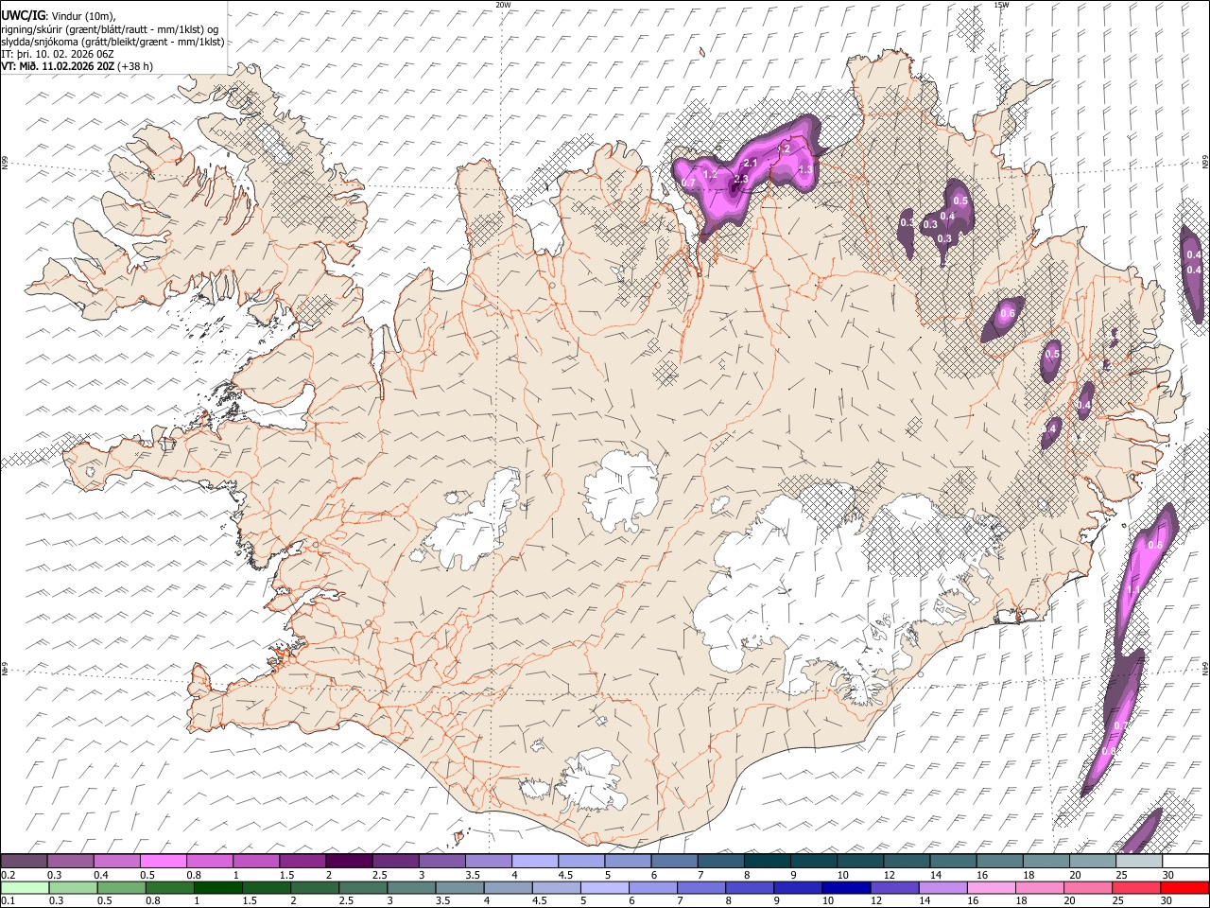Click the rain scale swatch between 5 and 6
The height and width of the screenshot is (908, 1210).
(603, 887)
